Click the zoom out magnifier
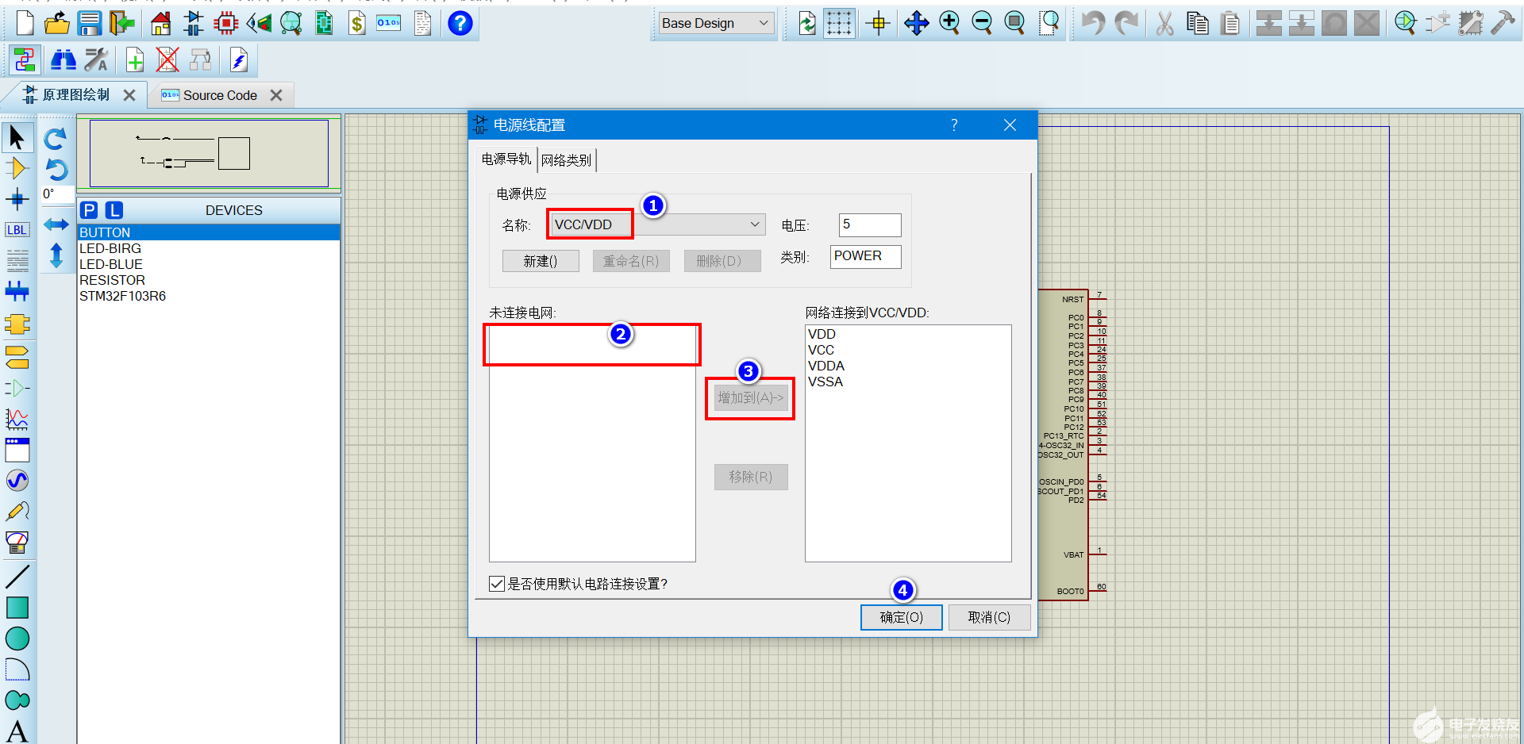The height and width of the screenshot is (744, 1524). point(982,23)
